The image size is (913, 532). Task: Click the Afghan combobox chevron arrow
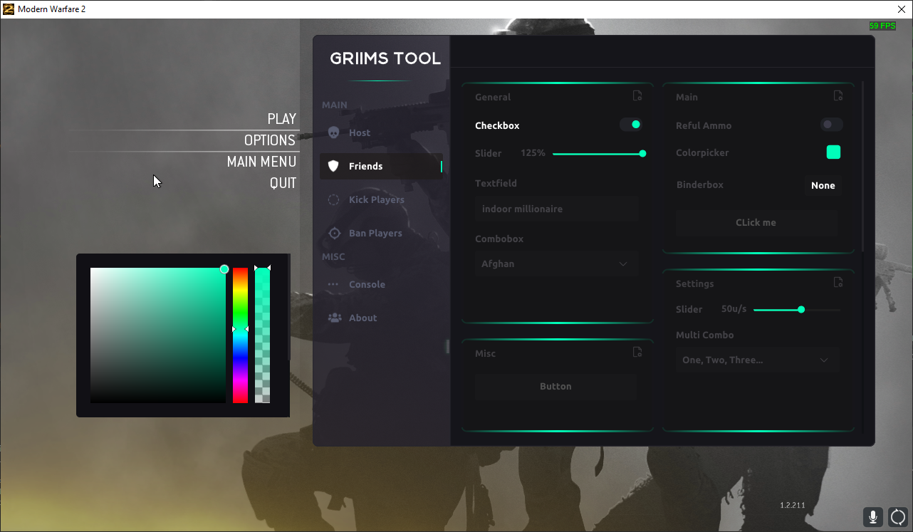[x=623, y=264]
